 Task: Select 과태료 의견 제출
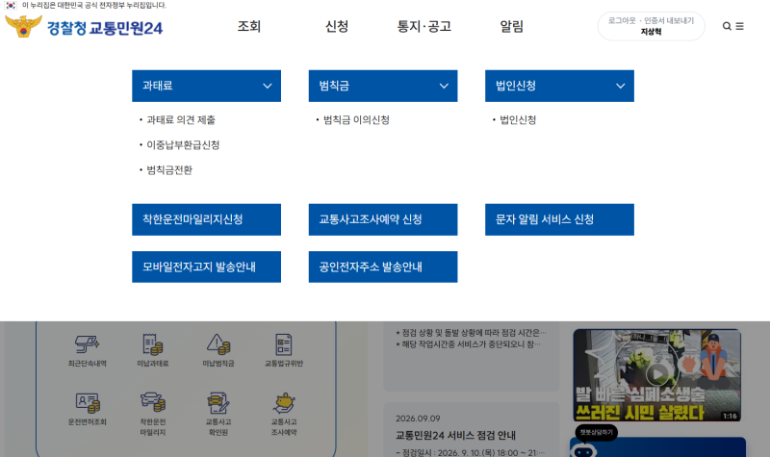pos(181,119)
